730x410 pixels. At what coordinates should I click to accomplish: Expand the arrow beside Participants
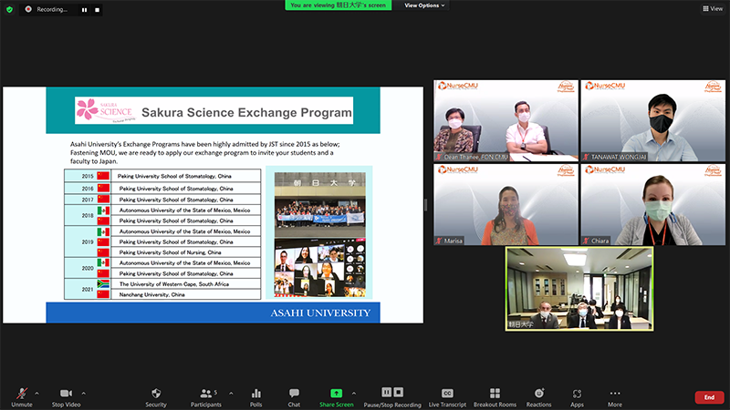[231, 394]
